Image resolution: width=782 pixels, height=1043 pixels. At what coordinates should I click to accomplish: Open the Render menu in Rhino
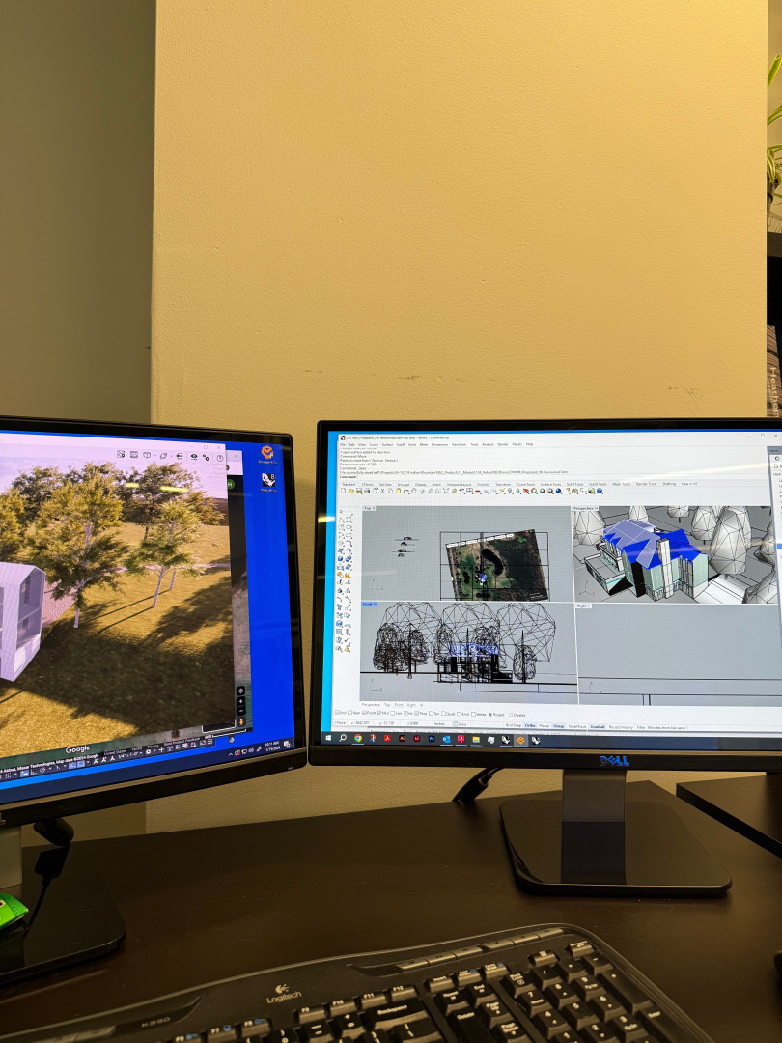(502, 444)
